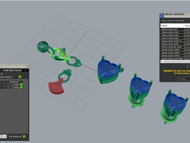Click the 5.37 gram value

tap(187, 29)
